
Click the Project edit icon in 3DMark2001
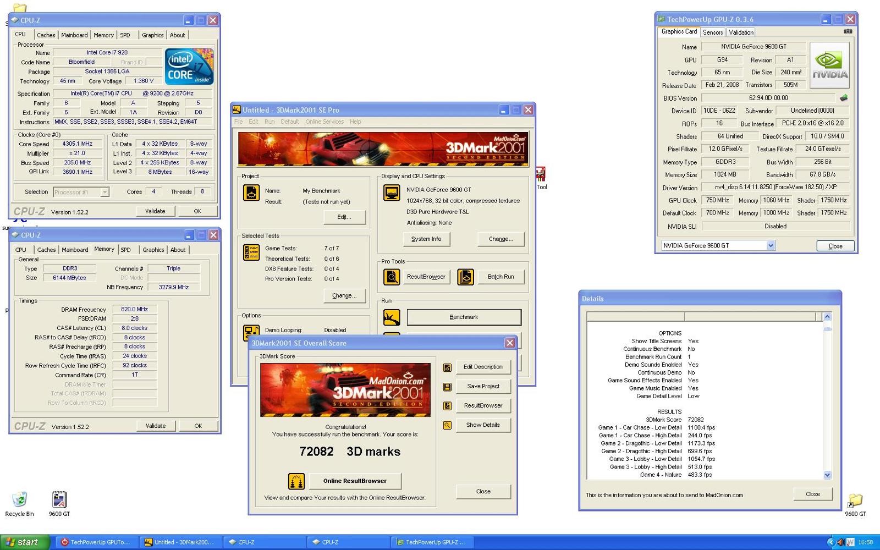click(x=251, y=193)
